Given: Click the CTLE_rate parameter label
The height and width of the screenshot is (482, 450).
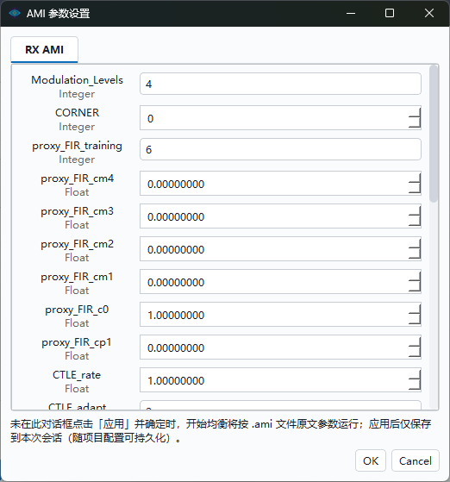Looking at the screenshot, I should click(x=77, y=375).
